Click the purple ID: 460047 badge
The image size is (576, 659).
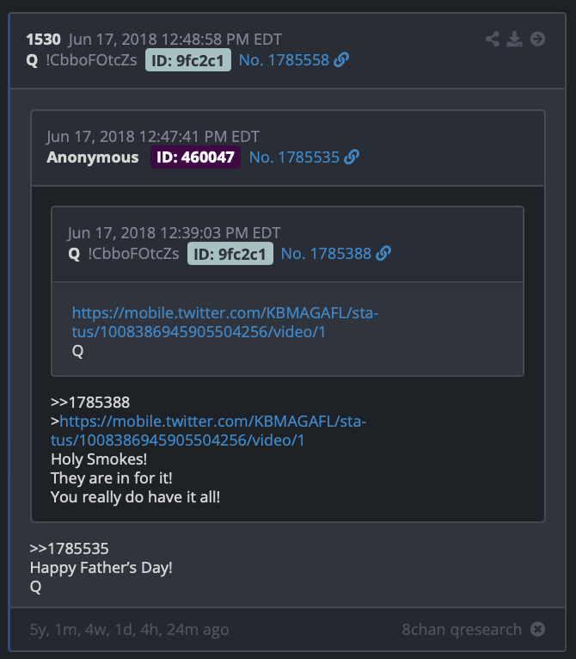(x=195, y=157)
